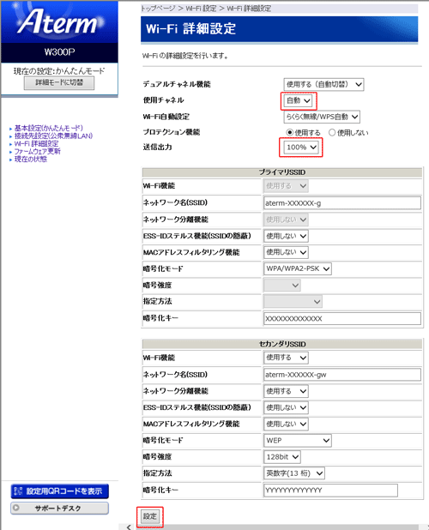Open secondary Wi-Fi機能 dropdown
This screenshot has height=530, width=429.
click(286, 358)
